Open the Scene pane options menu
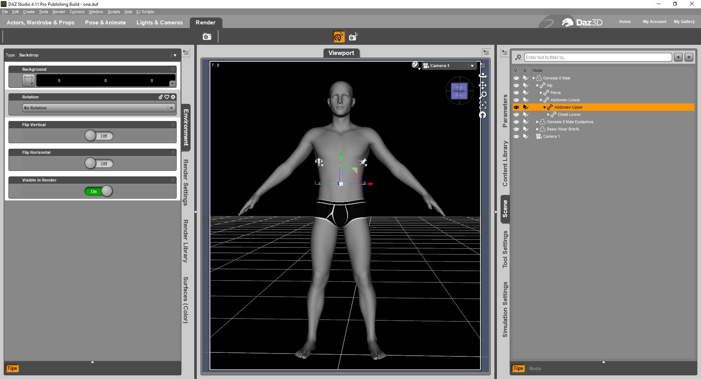Viewport: 701px width, 379px height. (x=505, y=52)
